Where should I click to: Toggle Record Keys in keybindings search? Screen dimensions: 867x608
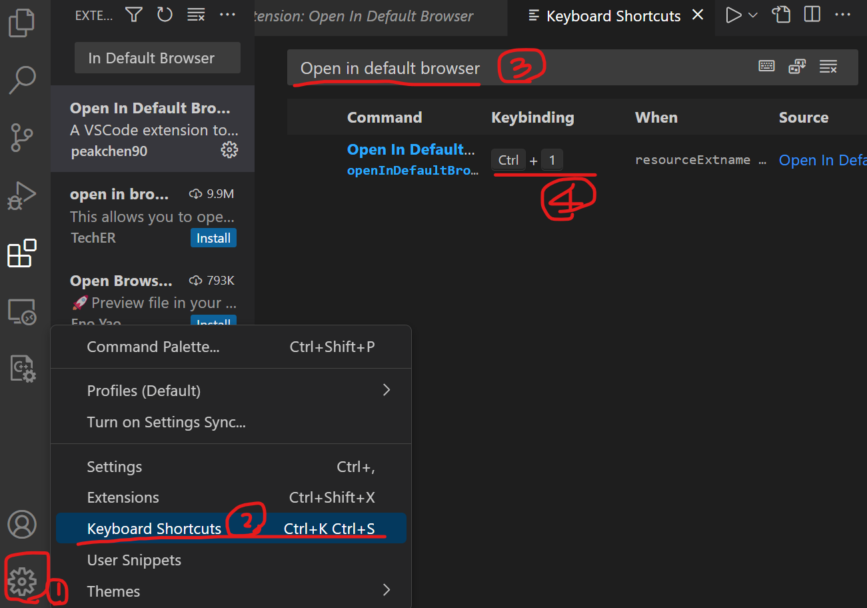(766, 66)
